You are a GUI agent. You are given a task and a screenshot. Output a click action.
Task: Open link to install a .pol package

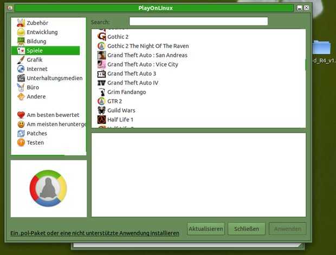pyautogui.click(x=95, y=233)
